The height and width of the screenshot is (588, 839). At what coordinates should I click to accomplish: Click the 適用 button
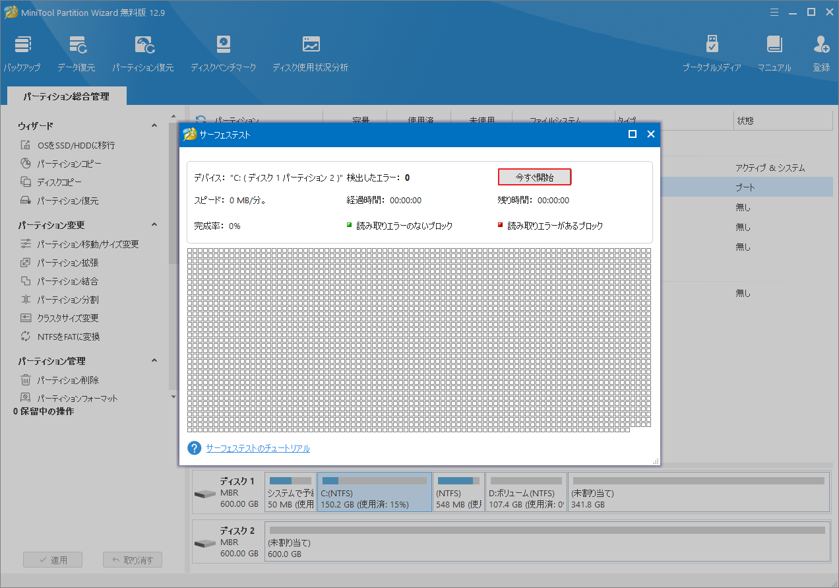click(x=53, y=560)
